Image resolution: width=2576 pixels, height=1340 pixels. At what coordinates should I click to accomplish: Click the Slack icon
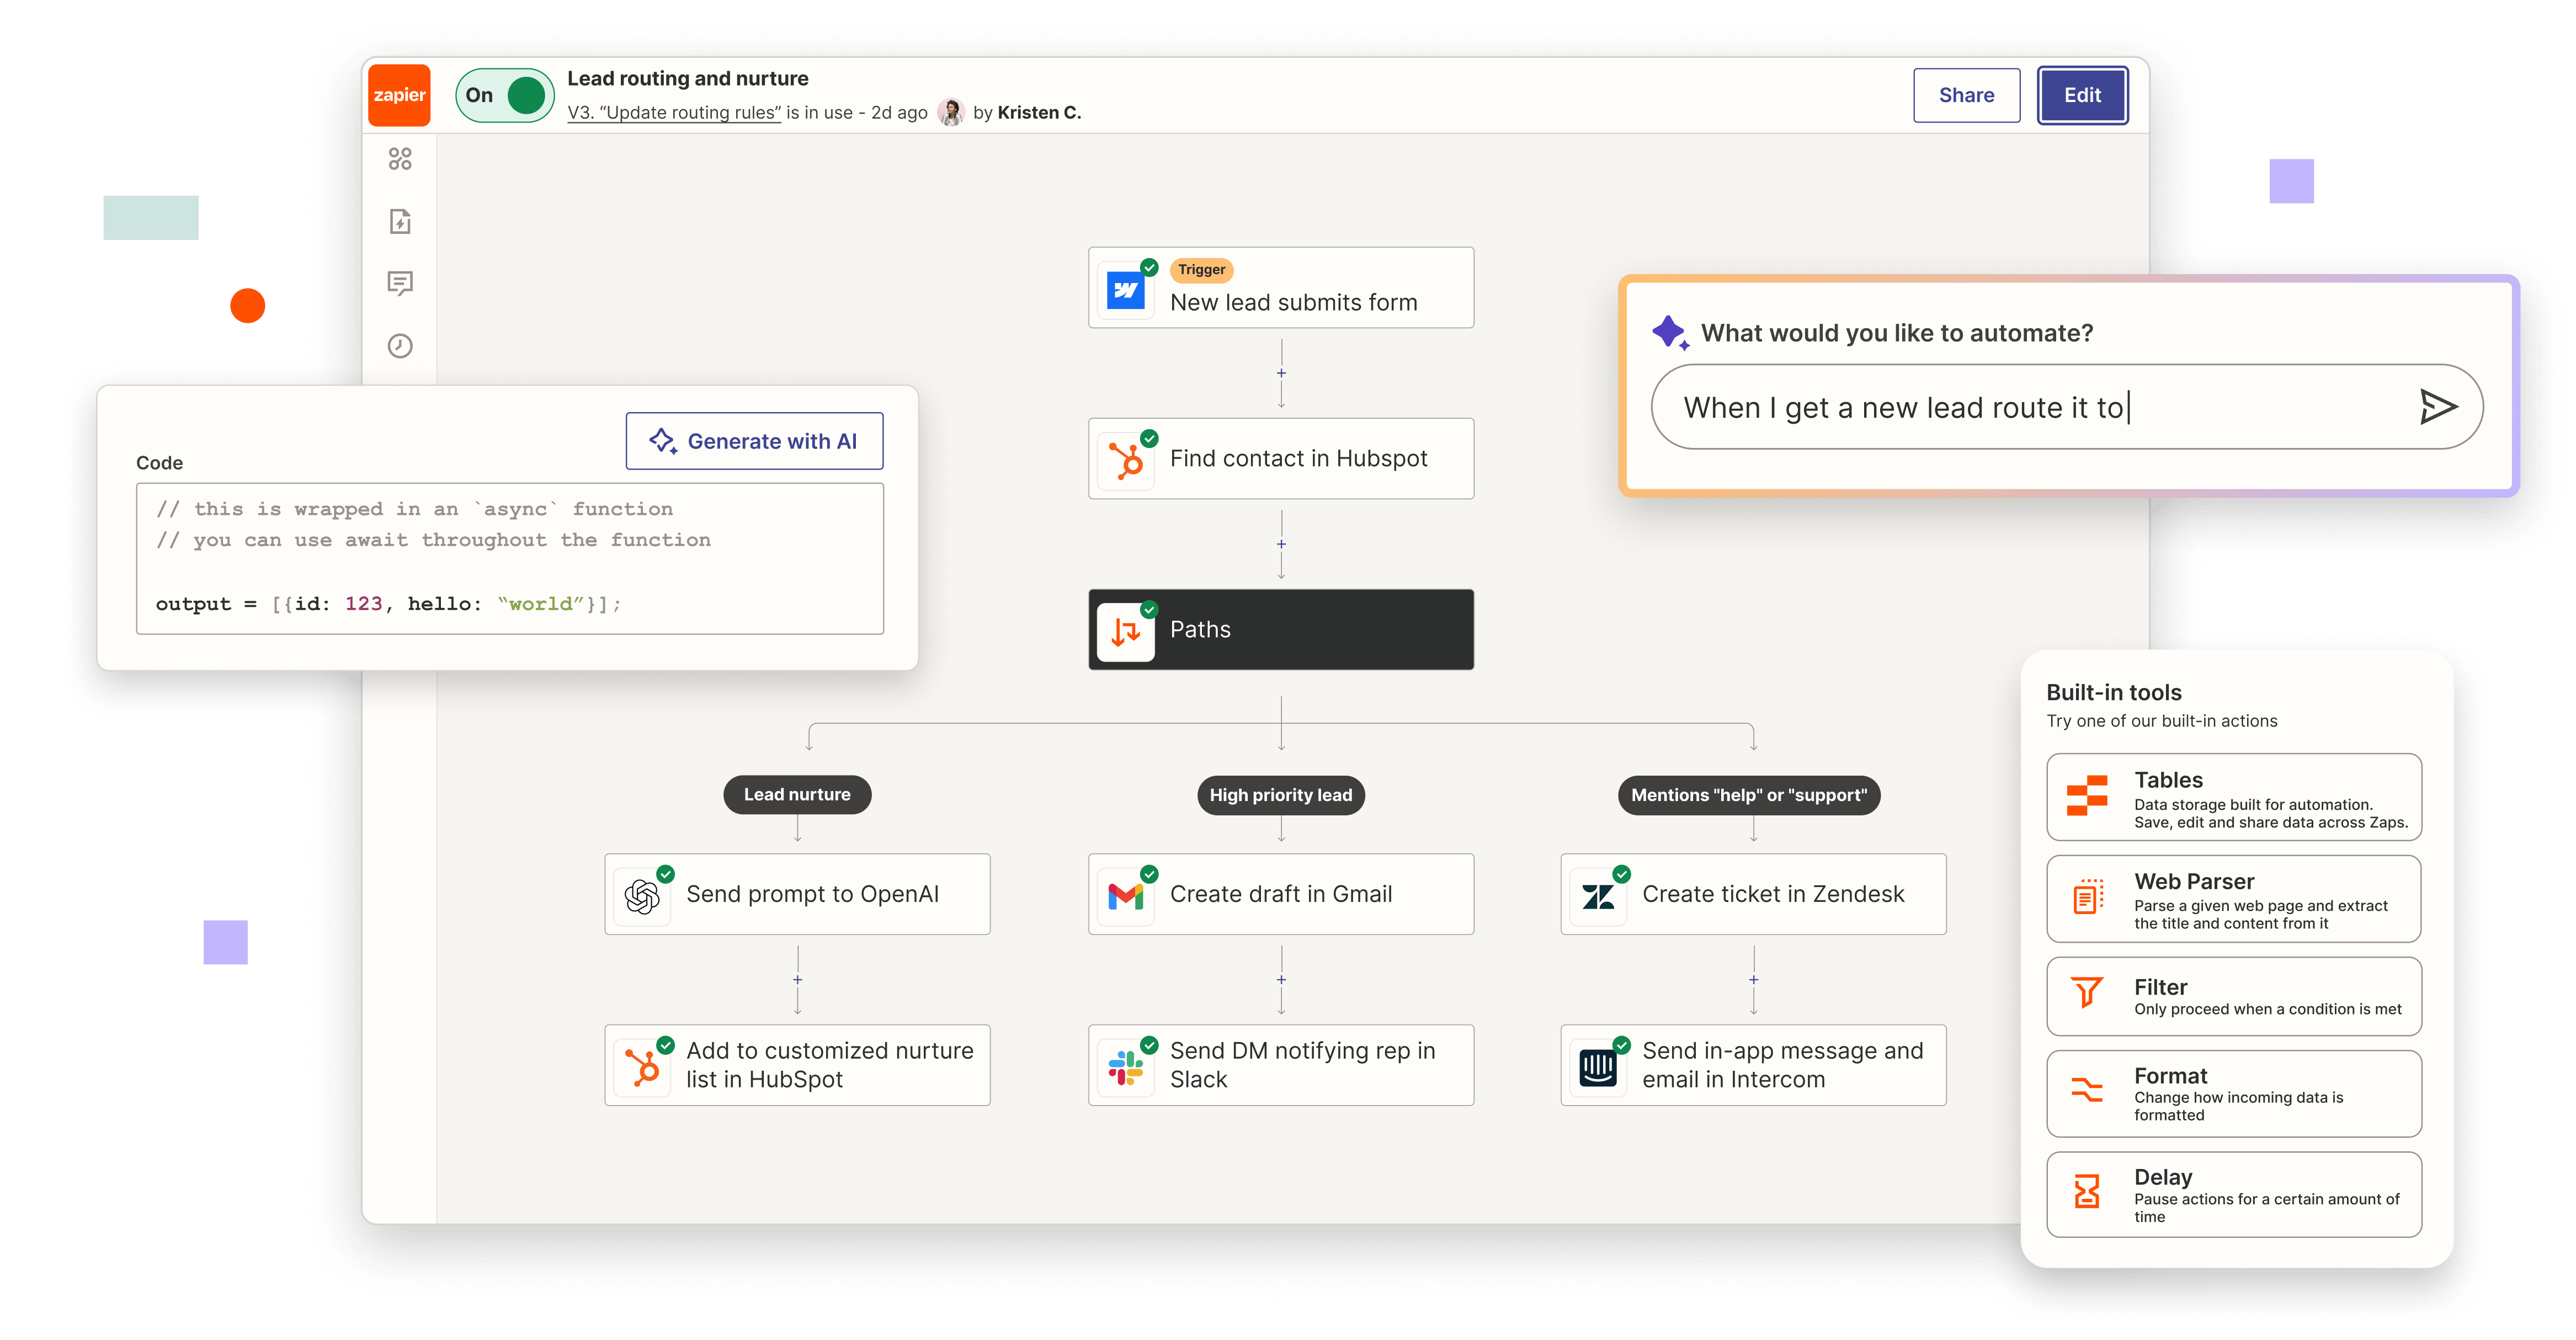click(1126, 1068)
